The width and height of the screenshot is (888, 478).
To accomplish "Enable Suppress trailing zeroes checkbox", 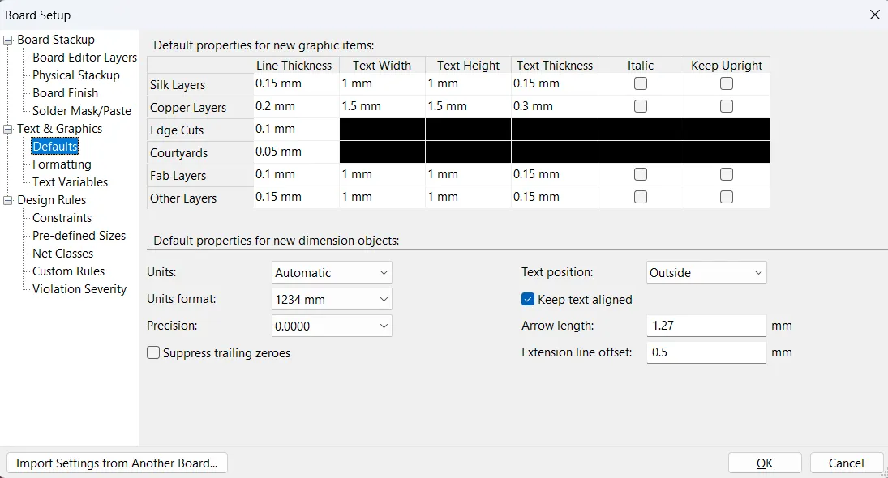I will click(153, 352).
